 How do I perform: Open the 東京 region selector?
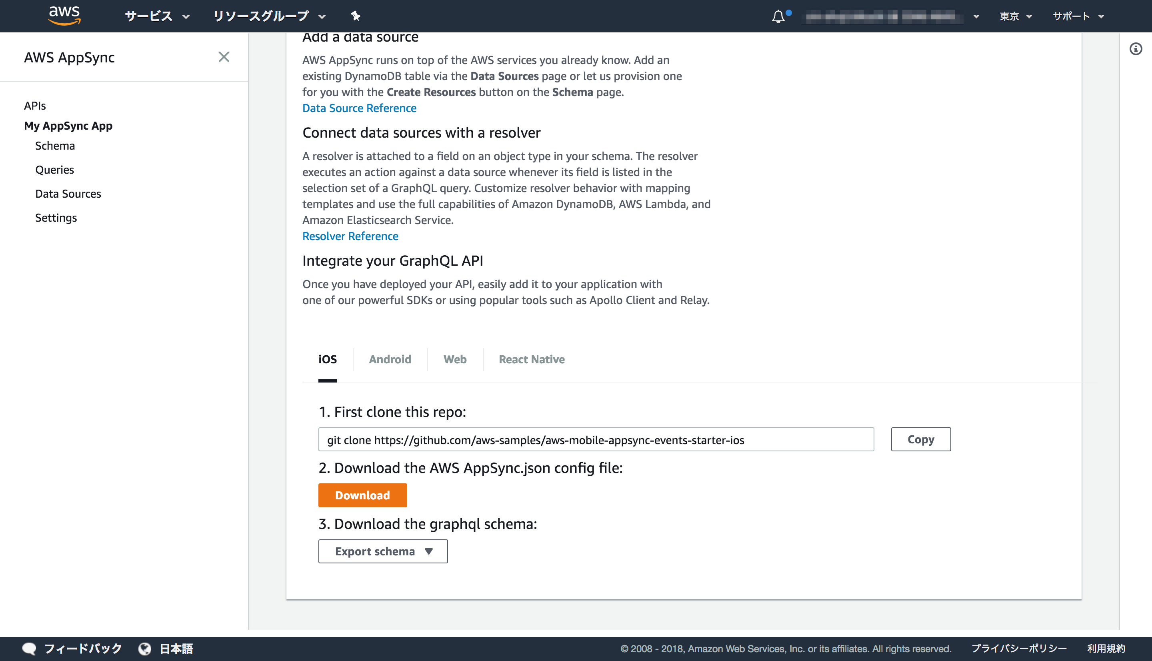[x=1015, y=16]
